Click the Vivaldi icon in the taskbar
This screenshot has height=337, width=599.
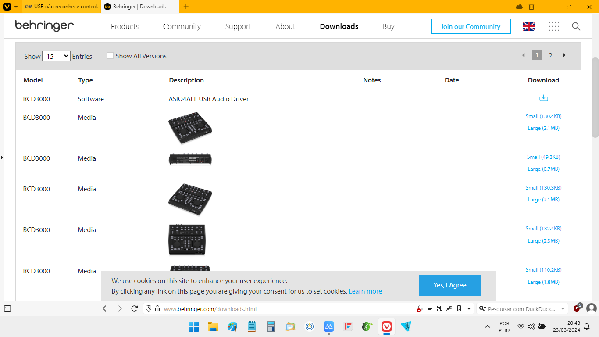click(x=387, y=326)
